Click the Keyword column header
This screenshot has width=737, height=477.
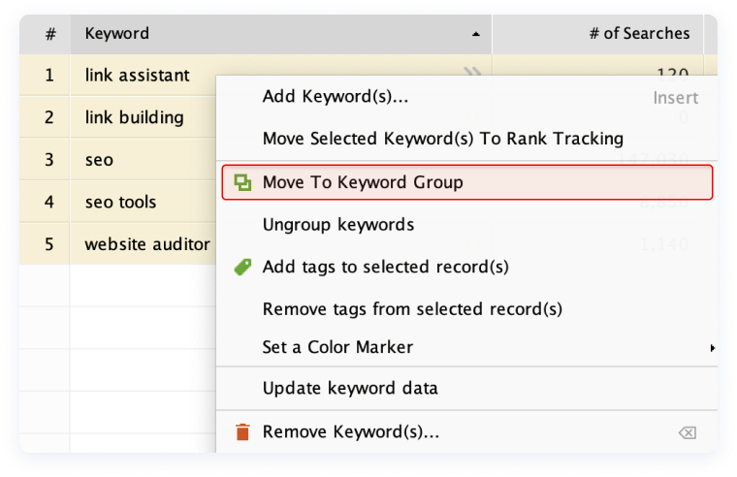pos(281,34)
